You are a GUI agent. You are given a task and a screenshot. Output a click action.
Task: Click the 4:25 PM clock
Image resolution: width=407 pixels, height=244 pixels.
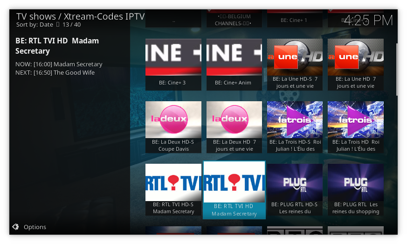click(x=368, y=20)
